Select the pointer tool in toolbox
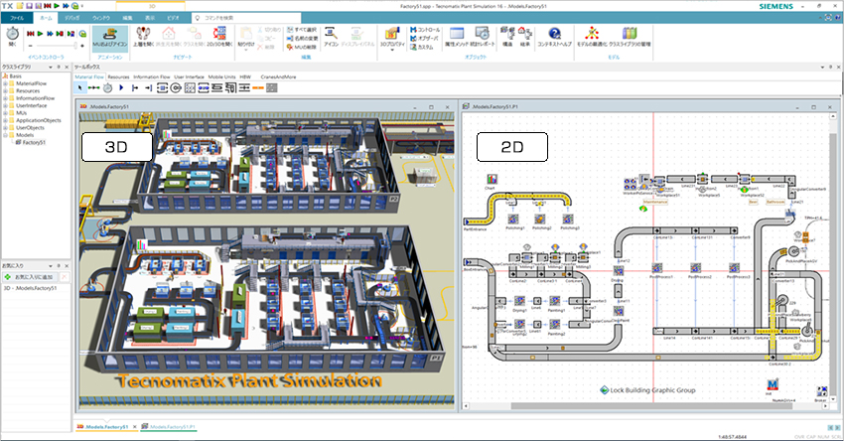Screen dimensions: 844x441 [x=80, y=87]
